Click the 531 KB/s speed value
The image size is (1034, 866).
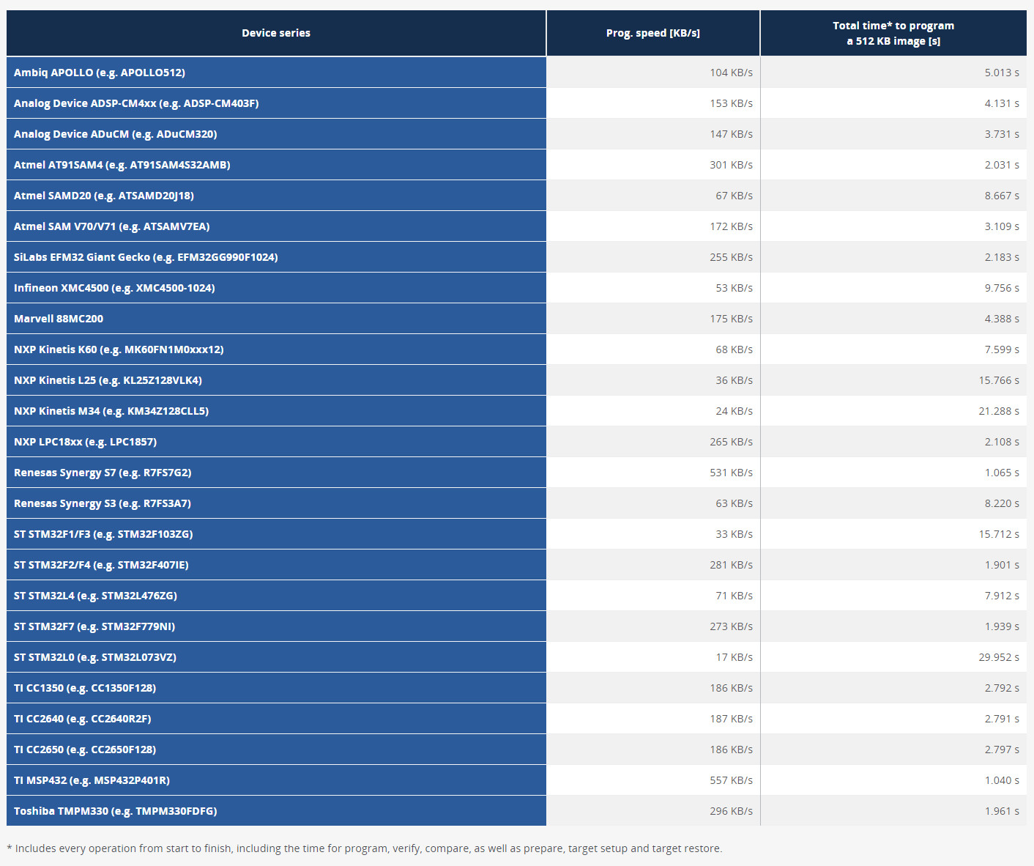click(x=731, y=473)
